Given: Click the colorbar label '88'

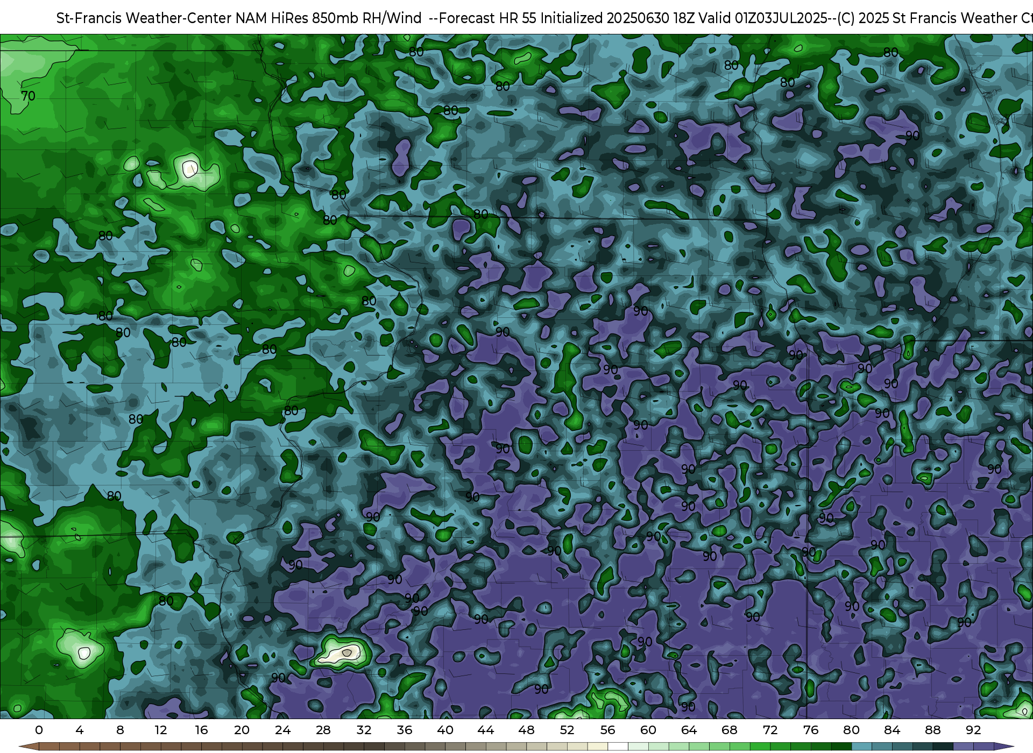Looking at the screenshot, I should tap(932, 730).
